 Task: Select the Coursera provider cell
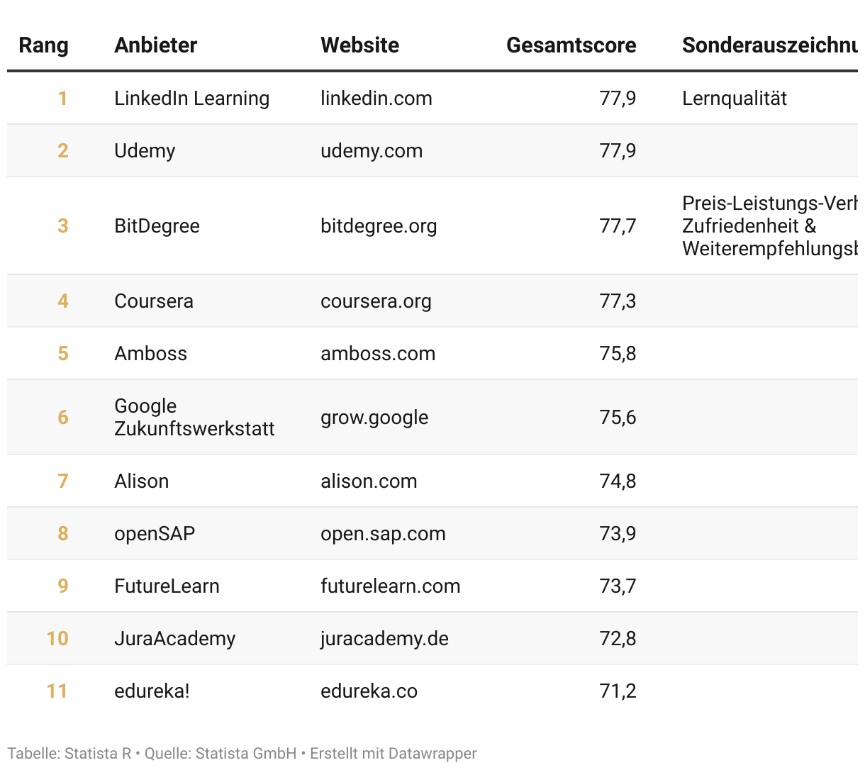pyautogui.click(x=153, y=301)
